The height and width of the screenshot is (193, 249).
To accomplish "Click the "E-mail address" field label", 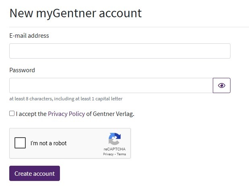I will click(x=29, y=36).
